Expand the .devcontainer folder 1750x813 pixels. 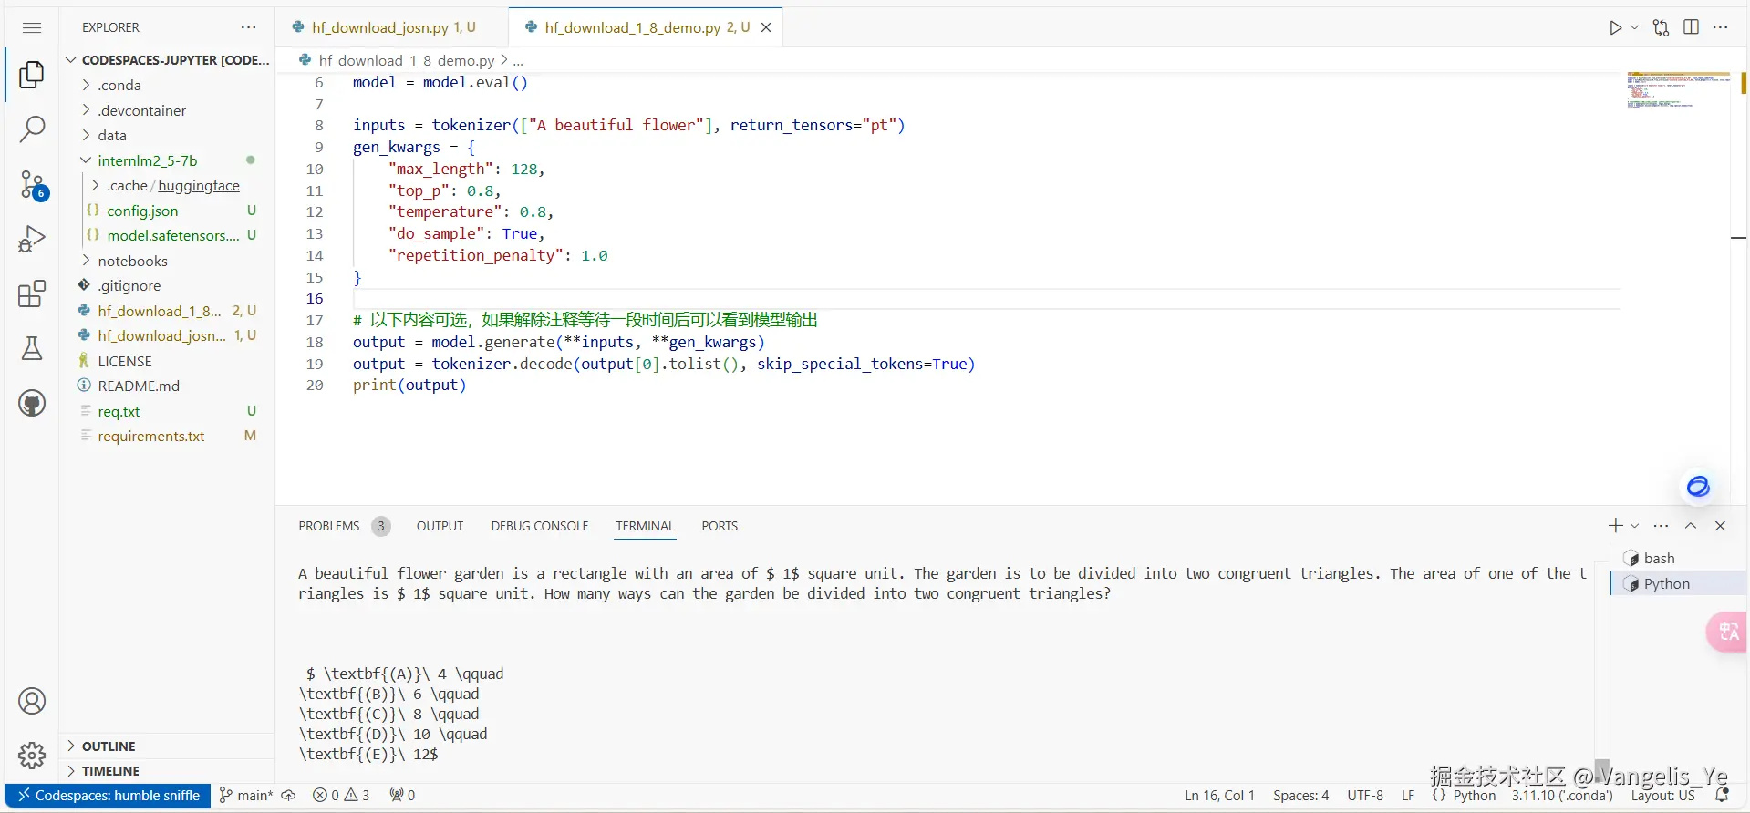pos(168,110)
